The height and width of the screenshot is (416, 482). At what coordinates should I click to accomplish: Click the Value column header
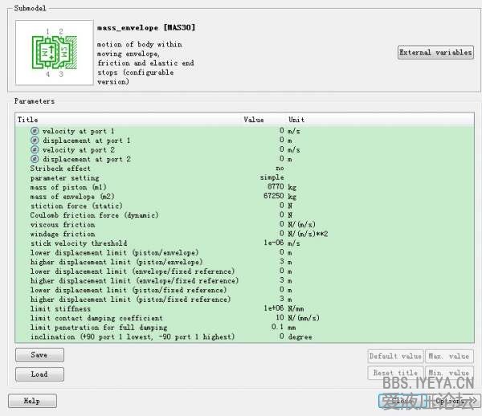[x=253, y=120]
